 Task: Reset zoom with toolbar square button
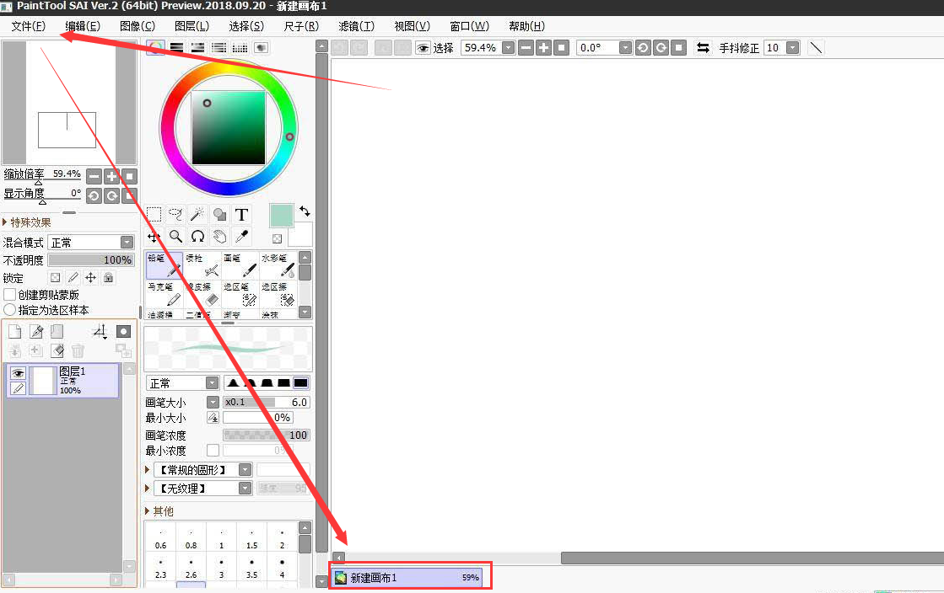click(562, 47)
